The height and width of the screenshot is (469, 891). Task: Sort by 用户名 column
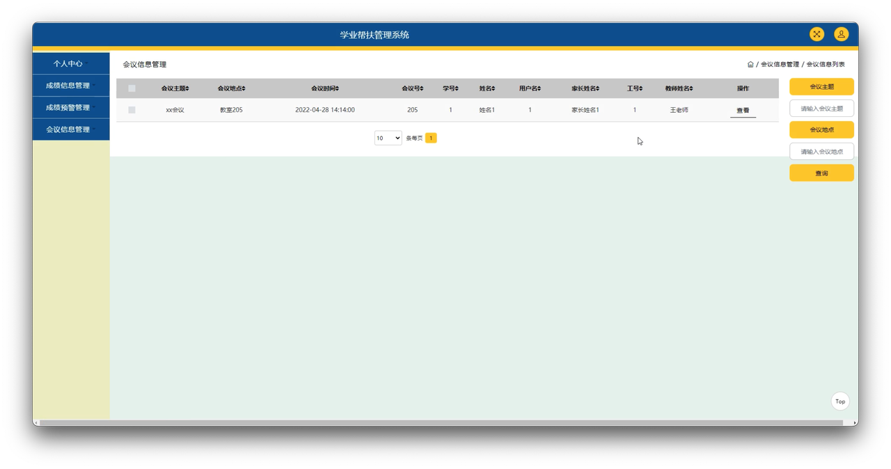(x=530, y=88)
